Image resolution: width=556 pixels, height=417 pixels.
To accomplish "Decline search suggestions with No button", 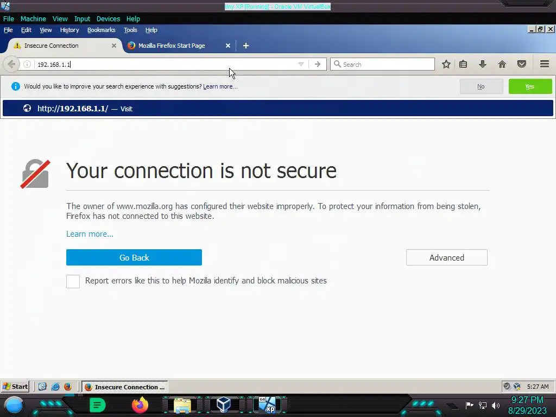I will (x=481, y=86).
